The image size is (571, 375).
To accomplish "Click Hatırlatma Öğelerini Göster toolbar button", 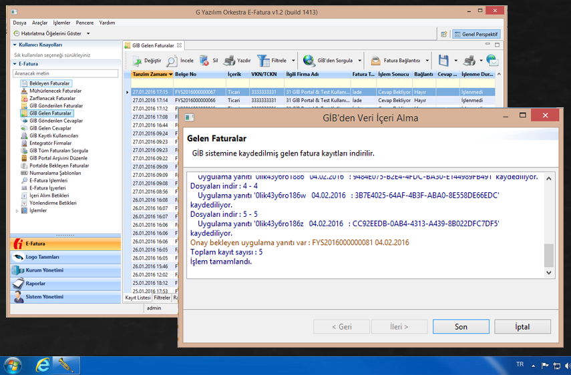I will tap(47, 33).
